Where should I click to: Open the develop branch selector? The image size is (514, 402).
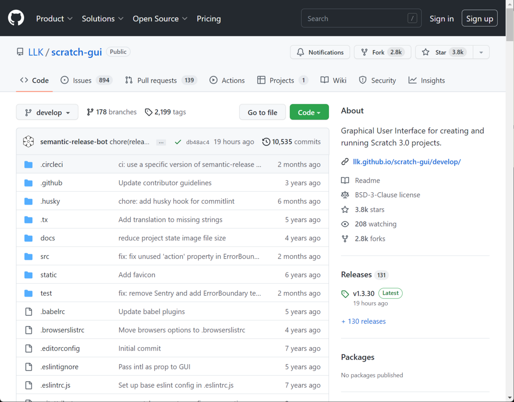pyautogui.click(x=47, y=112)
